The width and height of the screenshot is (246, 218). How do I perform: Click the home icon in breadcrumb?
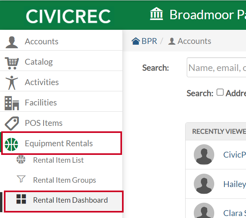(136, 41)
